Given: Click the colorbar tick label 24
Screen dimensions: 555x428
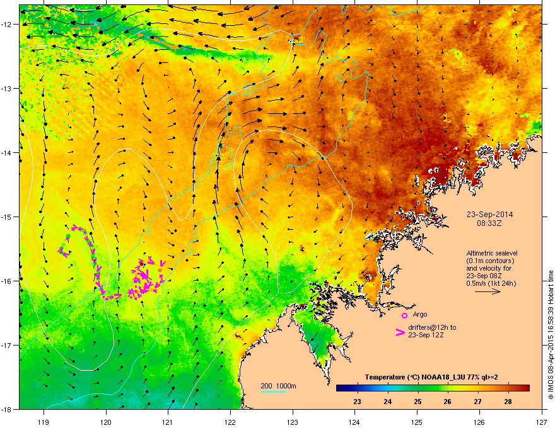Looking at the screenshot, I should pos(388,402).
